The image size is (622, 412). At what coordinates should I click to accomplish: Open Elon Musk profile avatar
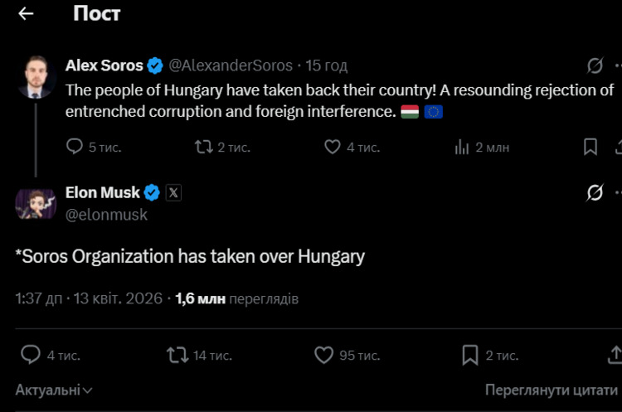point(36,203)
